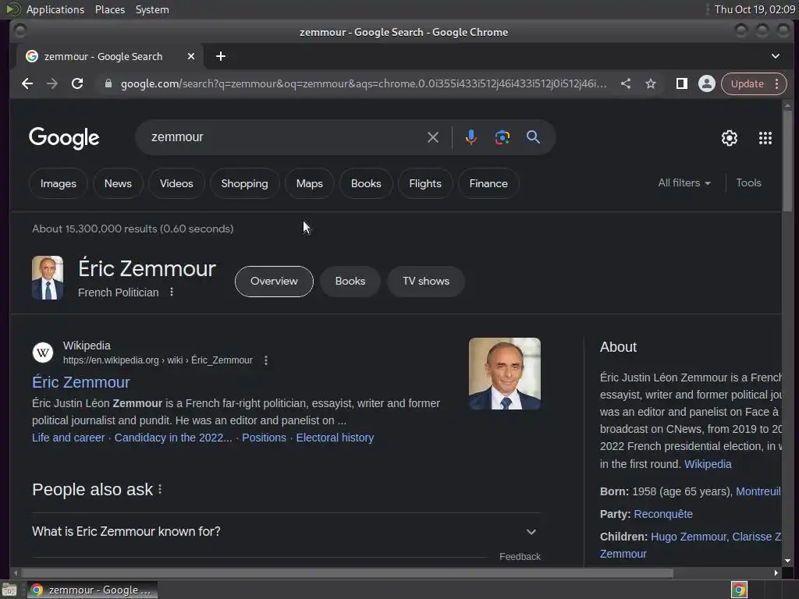Select Overview knowledge panel tab
Image resolution: width=799 pixels, height=599 pixels.
[x=274, y=281]
